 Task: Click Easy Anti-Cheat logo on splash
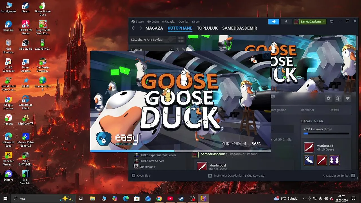(x=118, y=138)
